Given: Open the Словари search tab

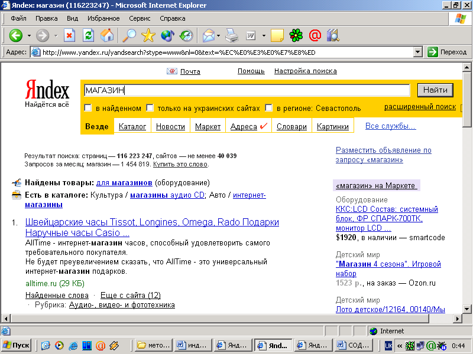Looking at the screenshot, I should click(291, 126).
